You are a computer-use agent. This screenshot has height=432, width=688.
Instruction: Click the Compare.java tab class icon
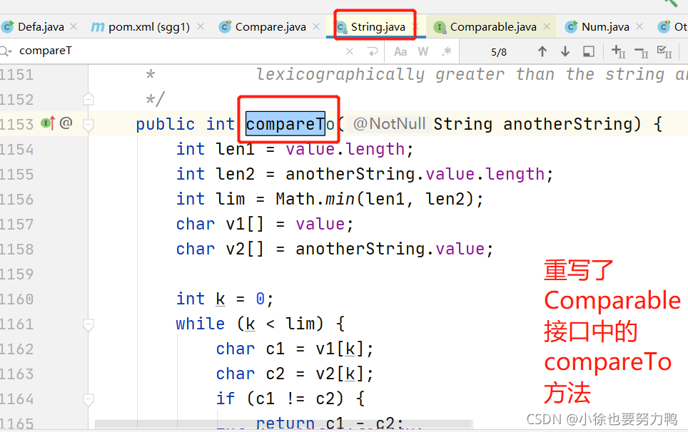click(225, 27)
